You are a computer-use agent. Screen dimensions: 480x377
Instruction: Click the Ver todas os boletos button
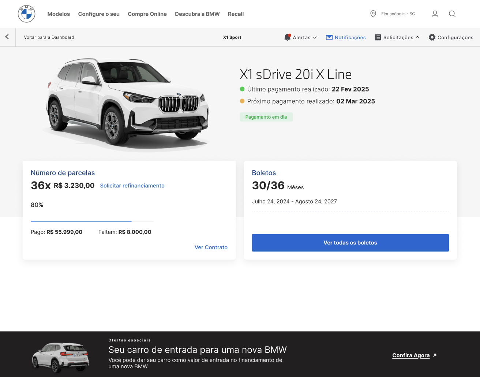click(x=350, y=243)
